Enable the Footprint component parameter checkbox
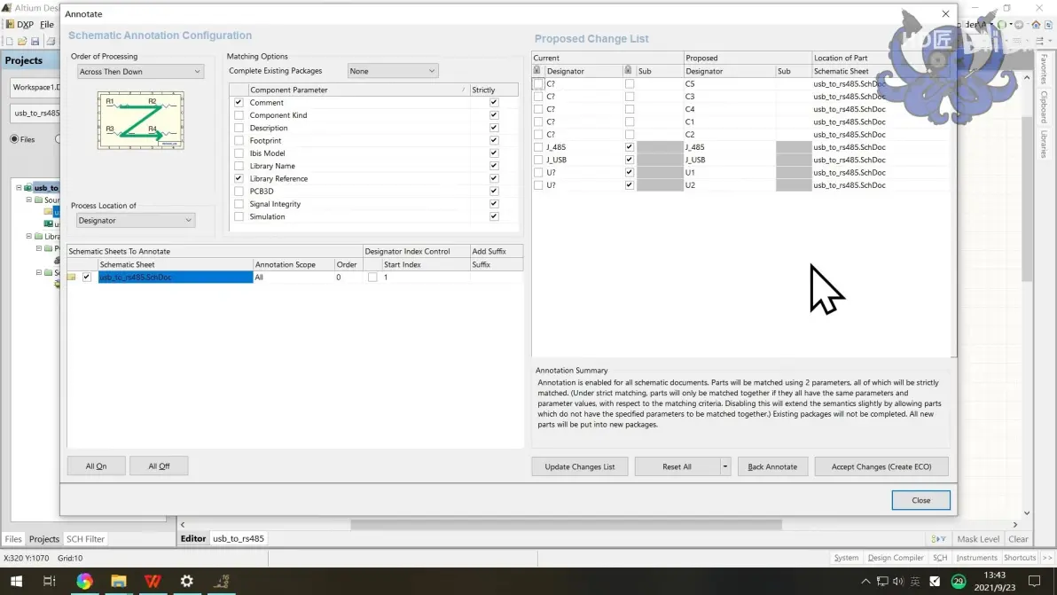1057x595 pixels. pos(239,141)
